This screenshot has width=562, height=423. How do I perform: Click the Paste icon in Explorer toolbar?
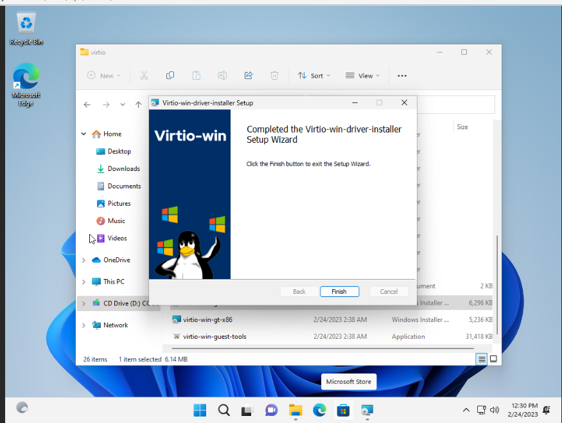[197, 76]
